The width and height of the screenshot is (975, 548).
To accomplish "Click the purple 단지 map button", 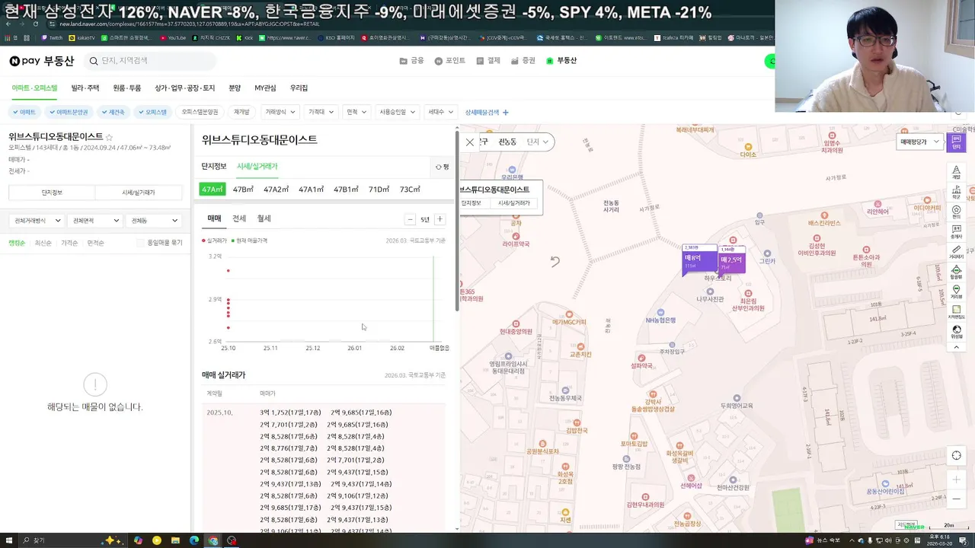I will coord(957,142).
